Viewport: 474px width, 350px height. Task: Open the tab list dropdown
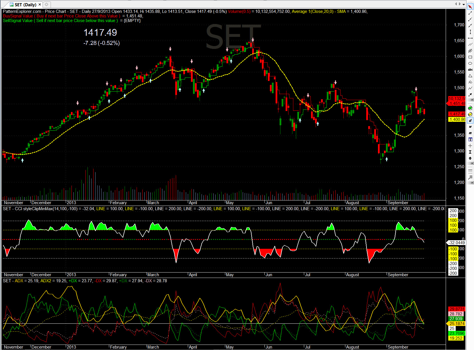coord(463,4)
